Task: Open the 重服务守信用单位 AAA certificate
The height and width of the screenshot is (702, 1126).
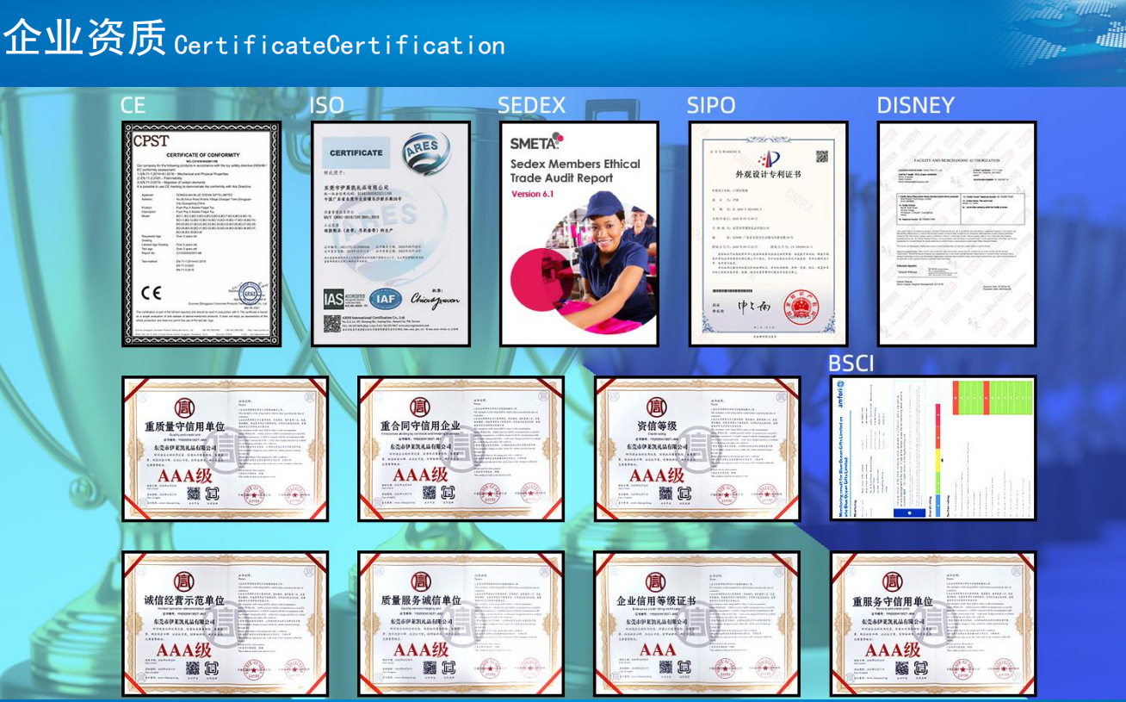Action: 932,624
